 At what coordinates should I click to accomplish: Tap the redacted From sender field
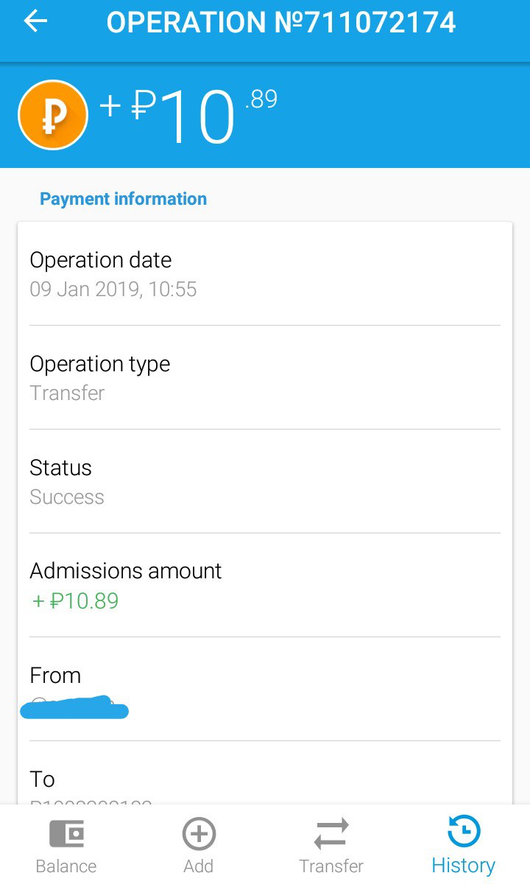tap(75, 708)
